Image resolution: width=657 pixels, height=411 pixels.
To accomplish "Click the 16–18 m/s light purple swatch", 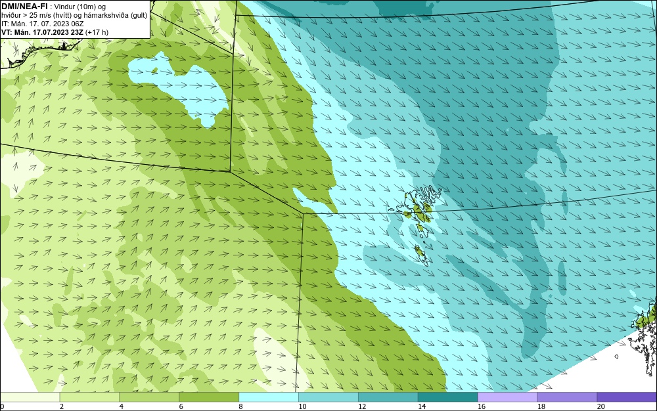I will pos(507,397).
